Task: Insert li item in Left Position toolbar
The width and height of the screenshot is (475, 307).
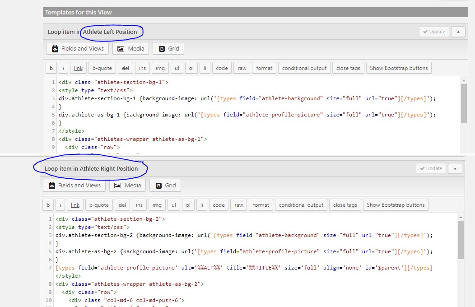Action: pyautogui.click(x=205, y=68)
